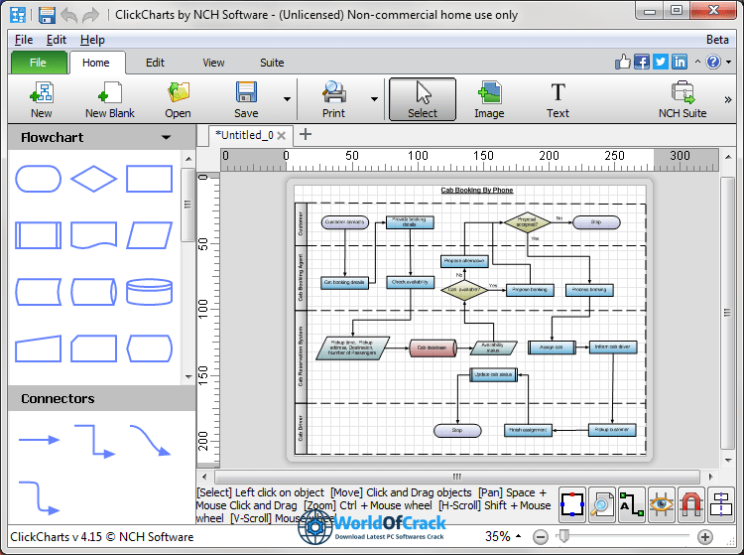Click the horizontal canvas scrollbar thumb

click(x=457, y=477)
